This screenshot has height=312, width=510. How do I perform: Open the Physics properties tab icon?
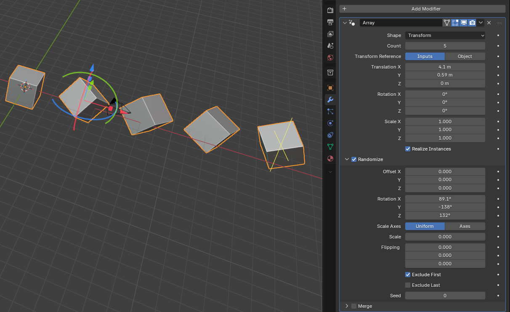click(330, 123)
